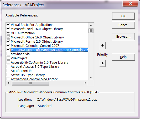Select 'AccessibilityCplAdmin 1.0 Type Library' row
The image size is (141, 119).
point(40,63)
